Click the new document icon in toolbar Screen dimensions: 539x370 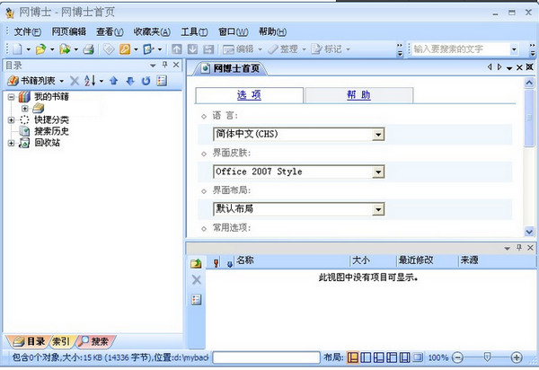coord(16,48)
